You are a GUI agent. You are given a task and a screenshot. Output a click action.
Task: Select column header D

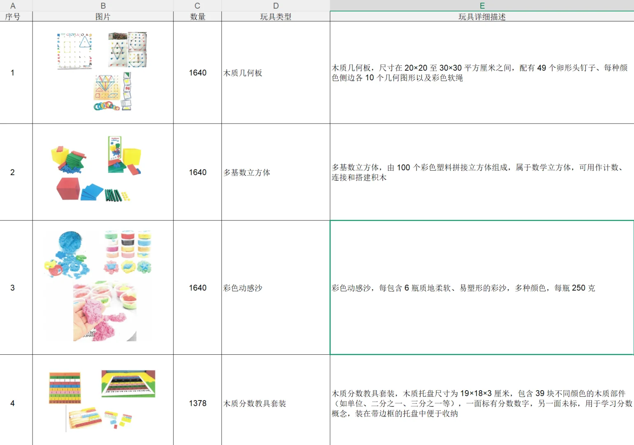pos(275,5)
